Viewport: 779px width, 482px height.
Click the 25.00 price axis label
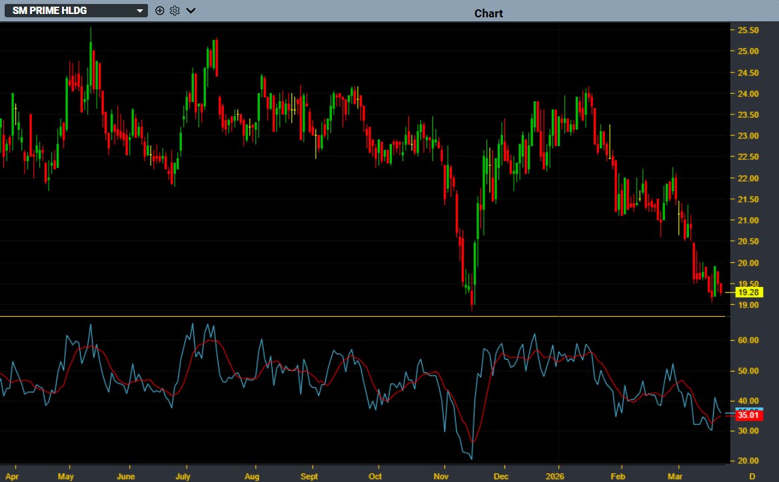748,51
